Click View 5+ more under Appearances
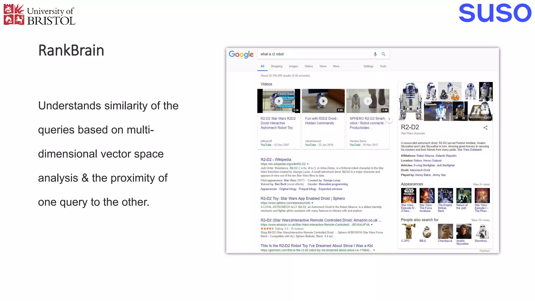 pos(481,184)
